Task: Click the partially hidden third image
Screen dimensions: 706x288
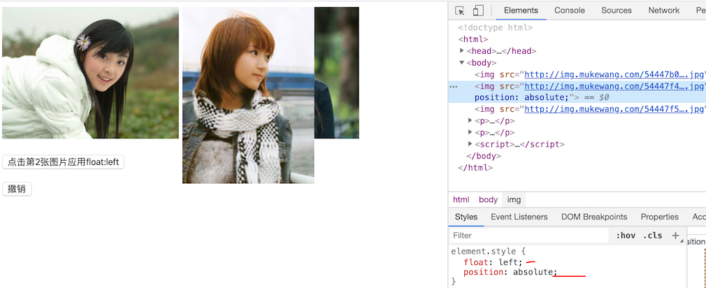Action: click(x=337, y=73)
